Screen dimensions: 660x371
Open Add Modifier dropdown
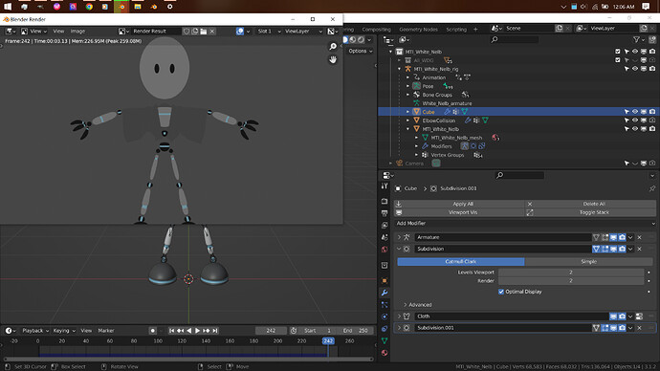525,224
